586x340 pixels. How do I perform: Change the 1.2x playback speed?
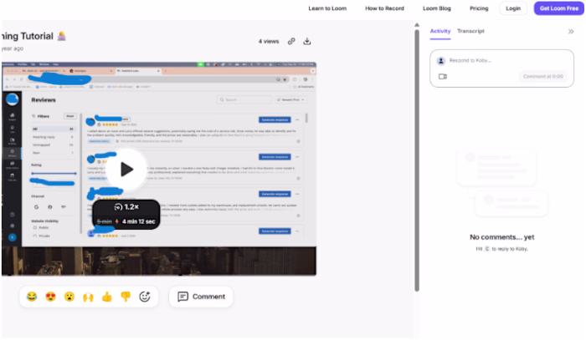[126, 207]
